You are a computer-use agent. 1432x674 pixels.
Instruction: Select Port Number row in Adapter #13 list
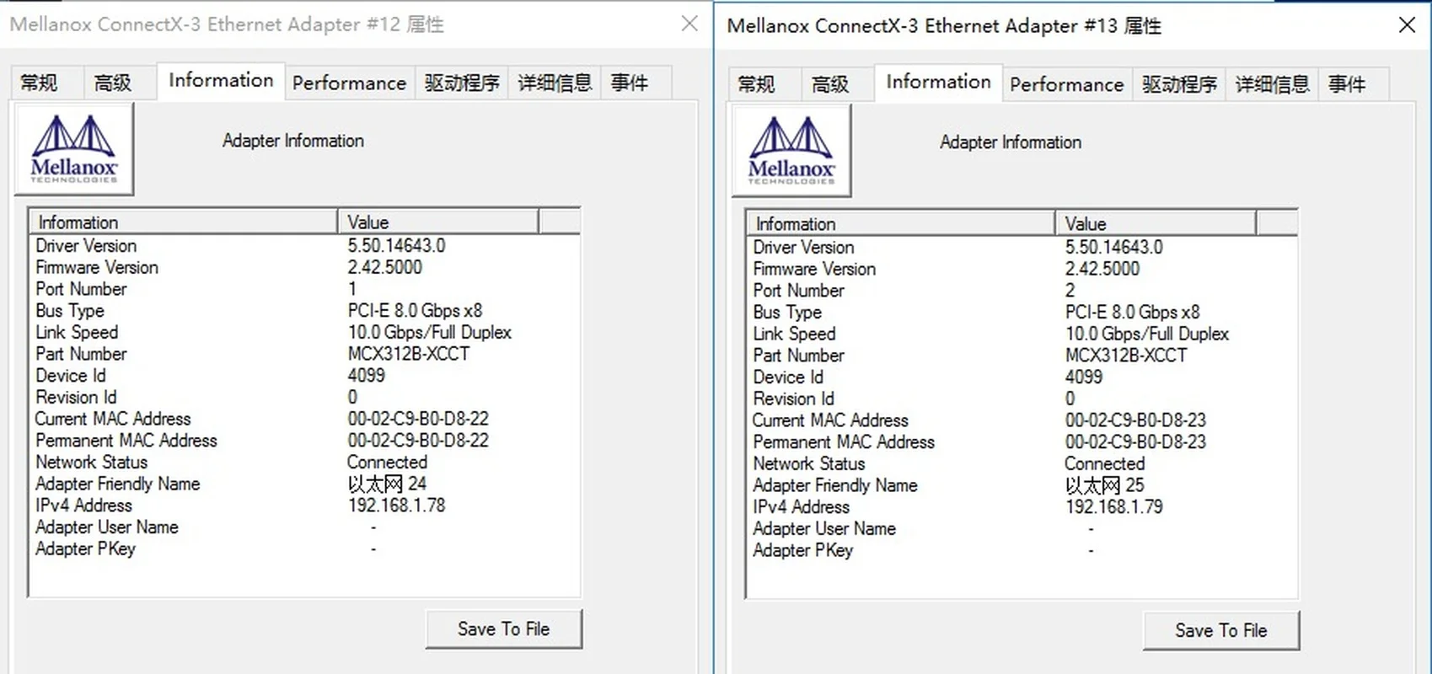point(1022,291)
